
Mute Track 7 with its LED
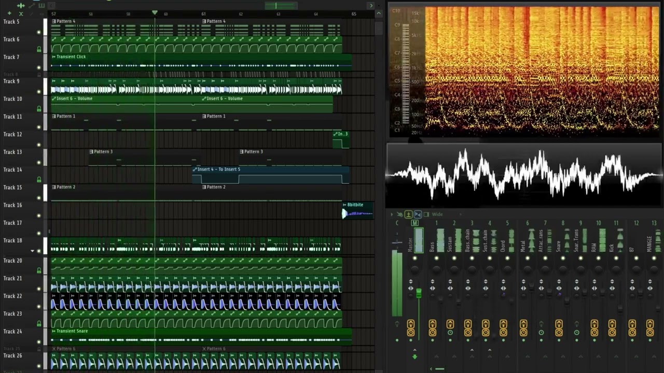(39, 67)
